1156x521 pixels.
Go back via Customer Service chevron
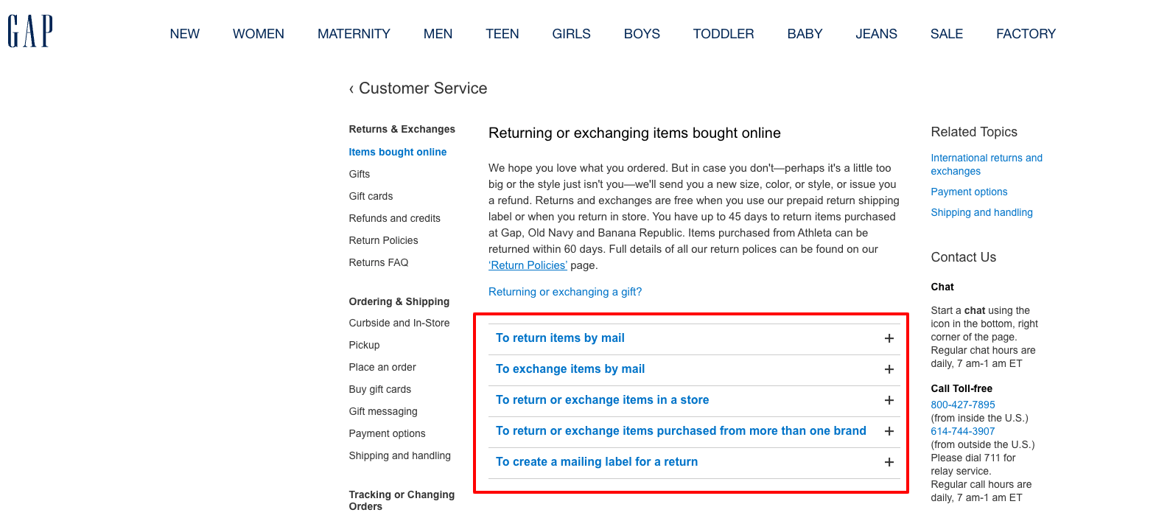(351, 89)
